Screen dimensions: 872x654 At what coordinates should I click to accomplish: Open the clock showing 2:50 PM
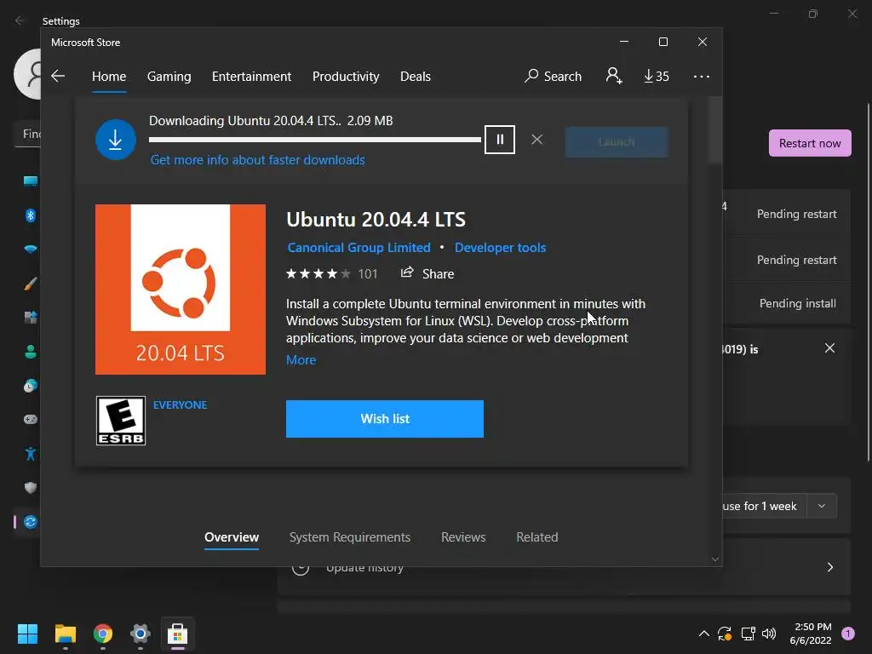(x=811, y=634)
